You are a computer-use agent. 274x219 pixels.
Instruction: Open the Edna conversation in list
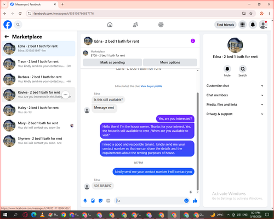(x=38, y=49)
